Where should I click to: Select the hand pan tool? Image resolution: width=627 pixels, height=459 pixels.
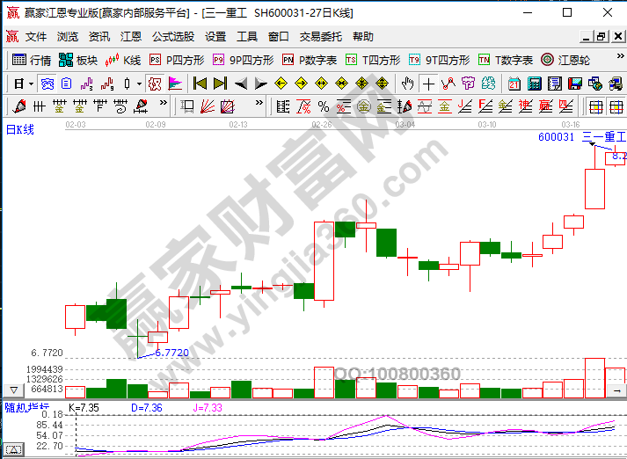coord(407,84)
